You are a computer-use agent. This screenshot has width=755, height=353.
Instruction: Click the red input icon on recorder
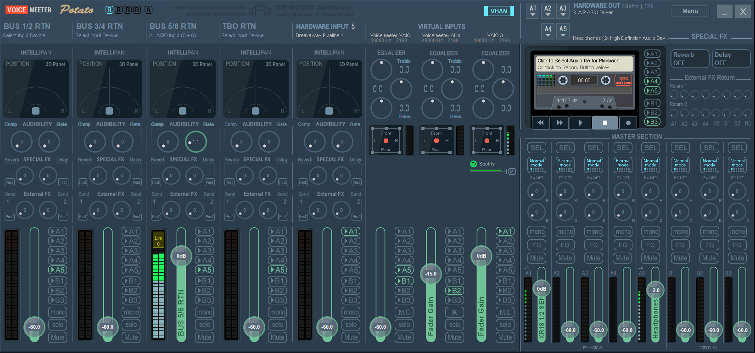[x=623, y=80]
